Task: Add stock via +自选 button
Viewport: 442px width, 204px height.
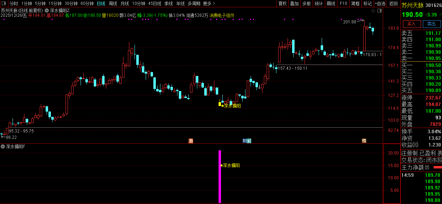Action: click(380, 3)
